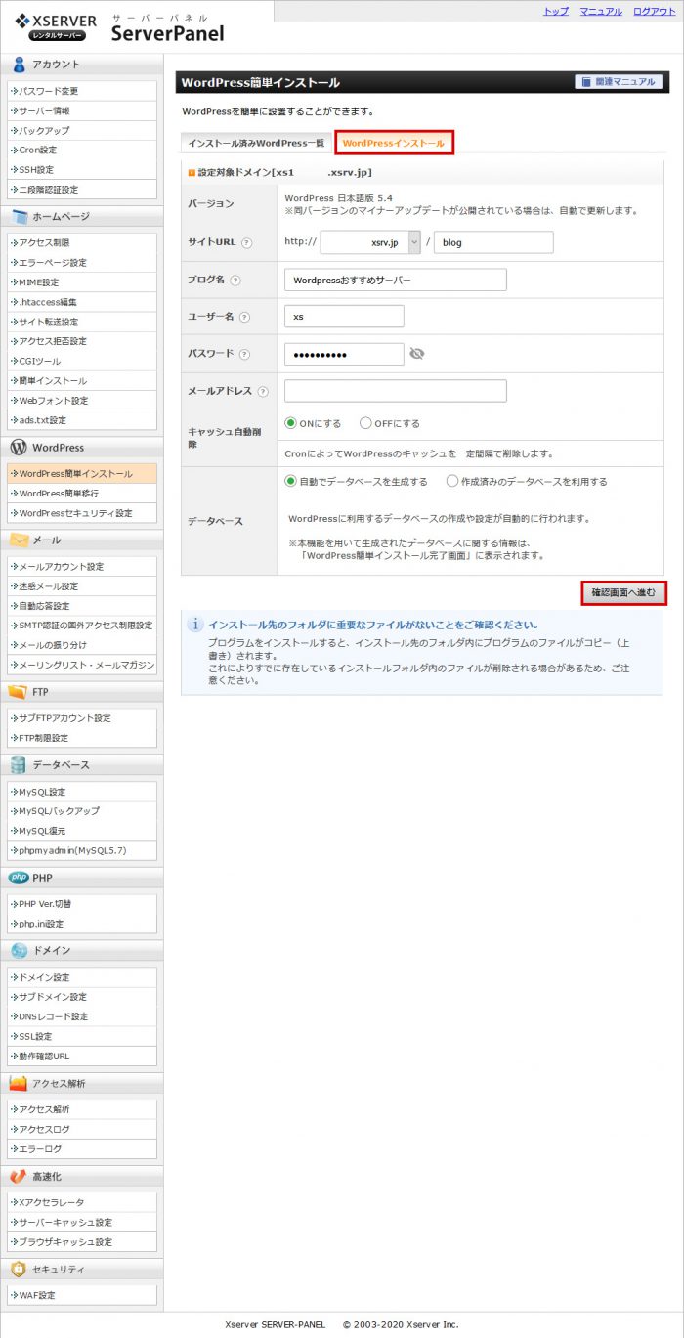Click help icon next to サイトURL
The height and width of the screenshot is (1338, 684).
click(246, 242)
